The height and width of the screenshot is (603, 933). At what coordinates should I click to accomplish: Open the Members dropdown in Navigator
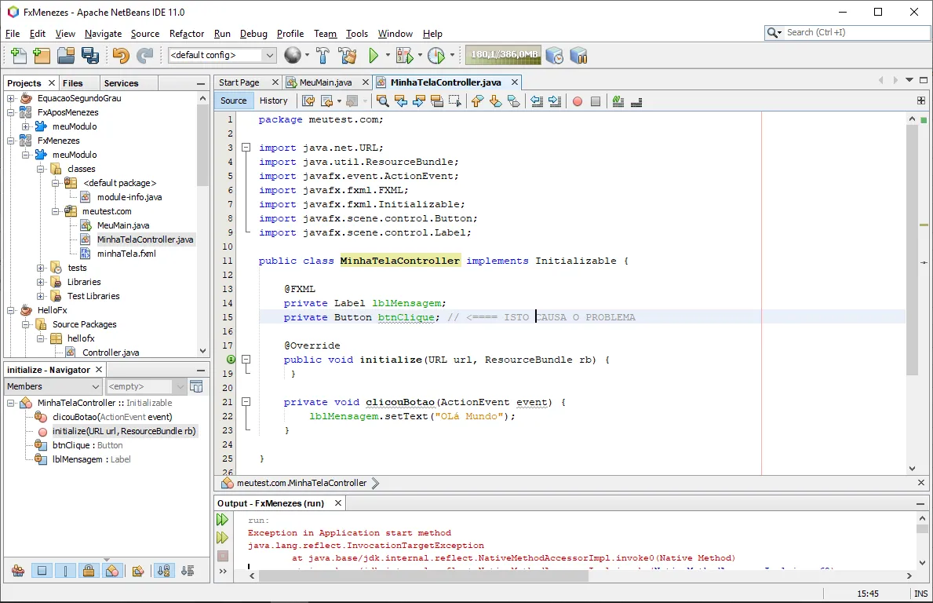53,386
